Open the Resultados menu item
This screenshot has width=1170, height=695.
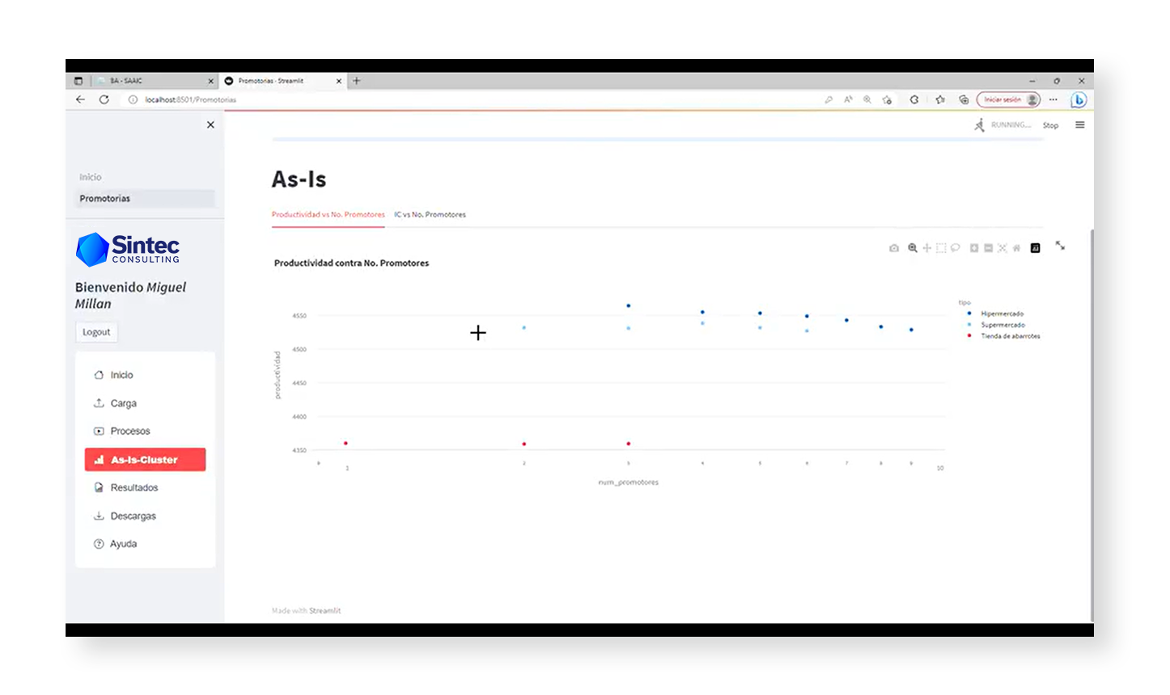pyautogui.click(x=145, y=487)
